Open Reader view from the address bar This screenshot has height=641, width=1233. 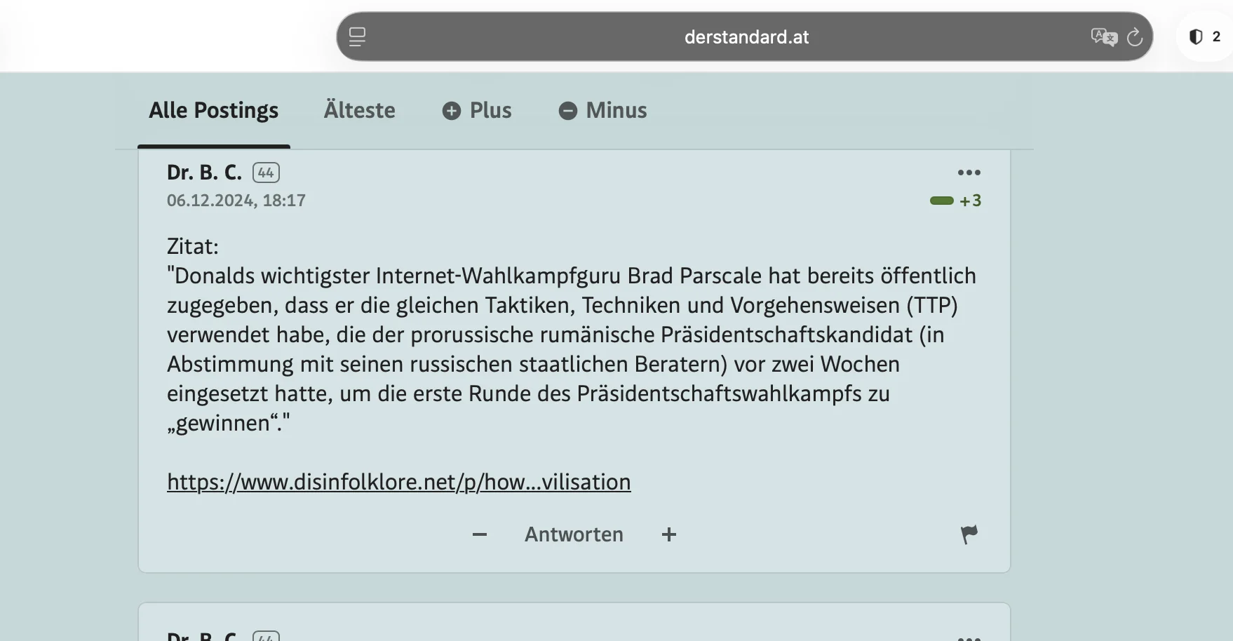pyautogui.click(x=358, y=36)
